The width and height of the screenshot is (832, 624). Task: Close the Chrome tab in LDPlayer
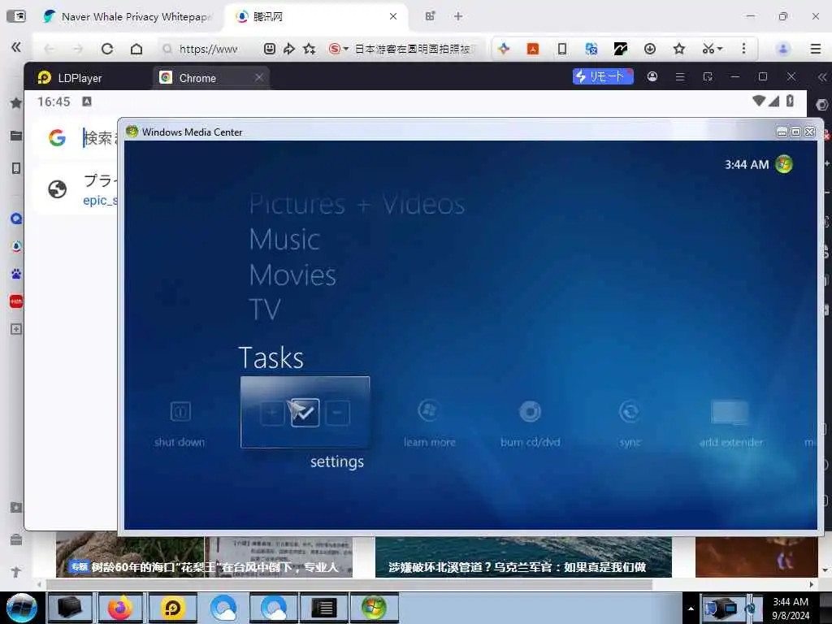(259, 77)
